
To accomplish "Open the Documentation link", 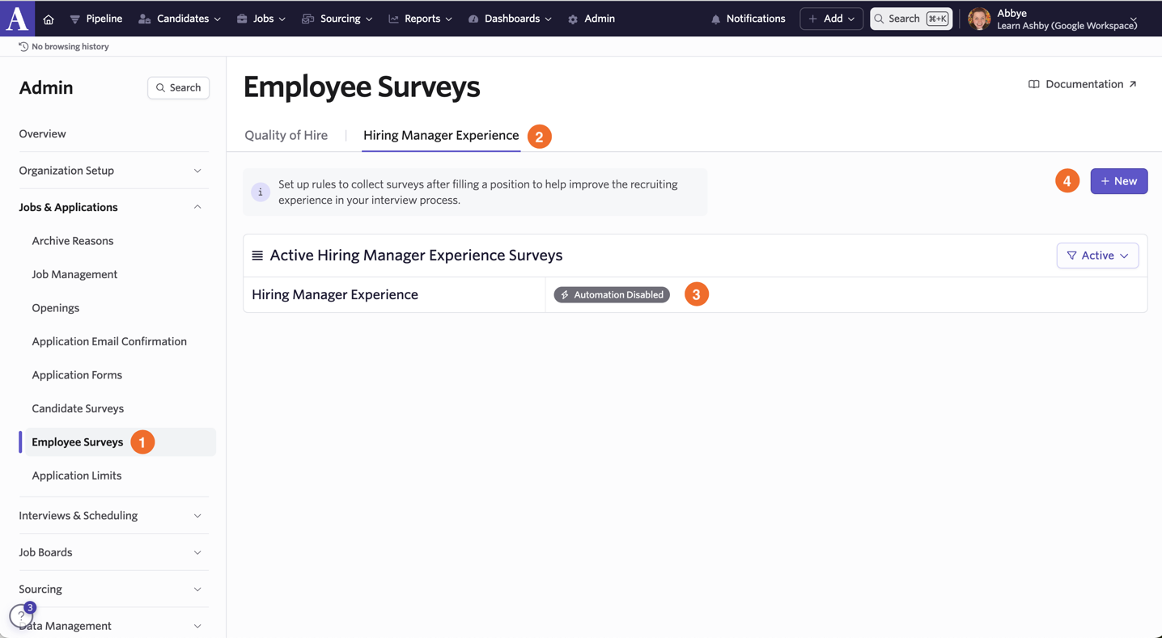I will coord(1083,84).
